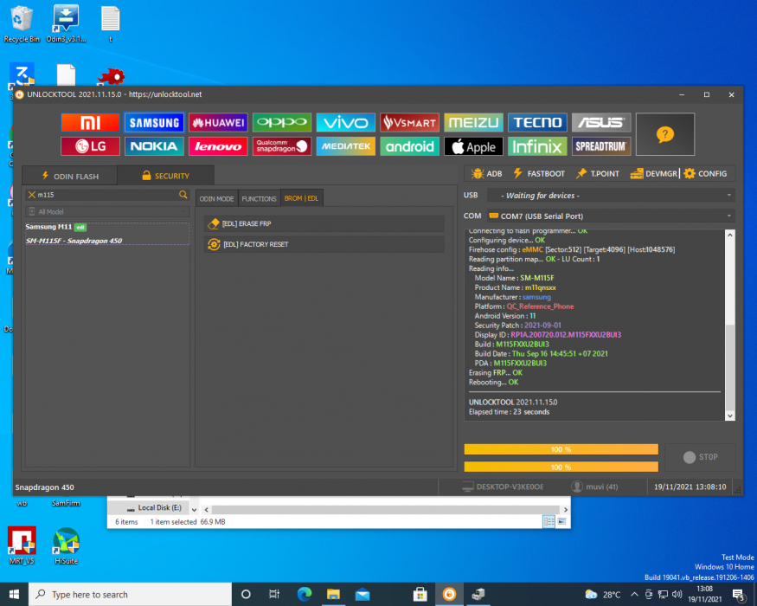Click the Snapdragon 450 status bar text
This screenshot has height=606, width=757.
tap(44, 487)
